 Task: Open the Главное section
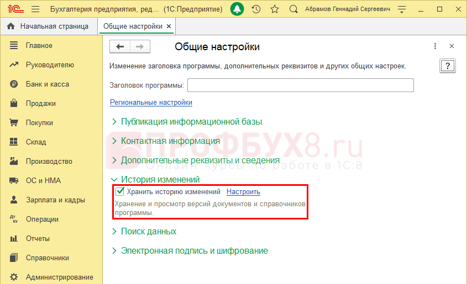click(39, 45)
